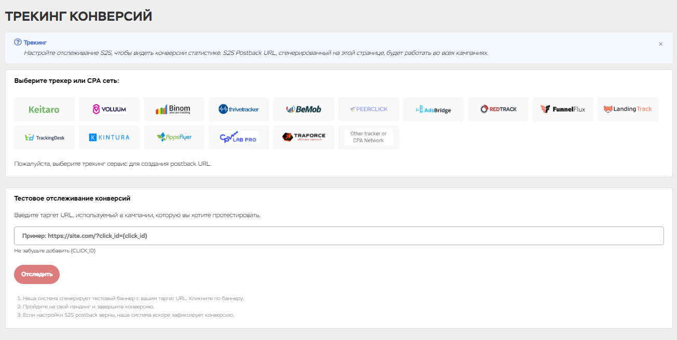Click the banner's S2S tracking description

click(x=256, y=53)
